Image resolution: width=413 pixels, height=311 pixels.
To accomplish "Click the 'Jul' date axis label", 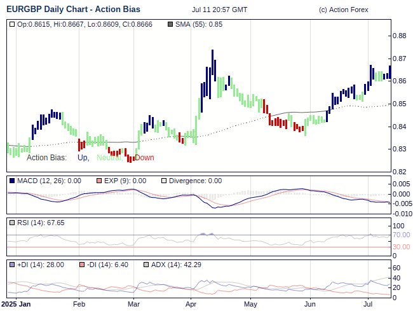I will 368,305.
